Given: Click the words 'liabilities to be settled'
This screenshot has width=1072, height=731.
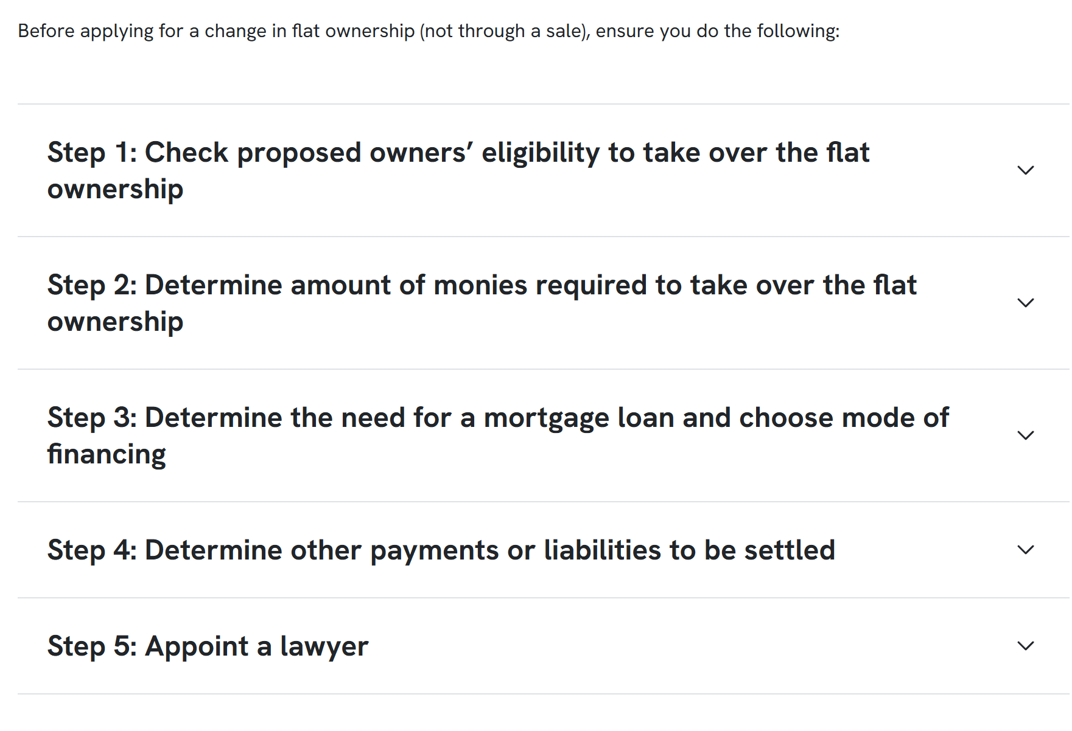Looking at the screenshot, I should click(x=689, y=550).
